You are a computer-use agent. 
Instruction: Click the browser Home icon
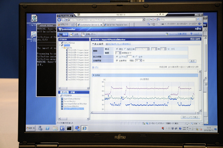149,24
